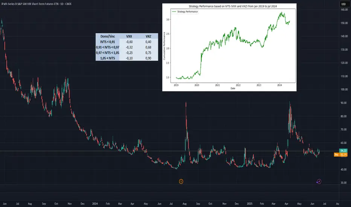Open the USD currency selector

click(343, 4)
